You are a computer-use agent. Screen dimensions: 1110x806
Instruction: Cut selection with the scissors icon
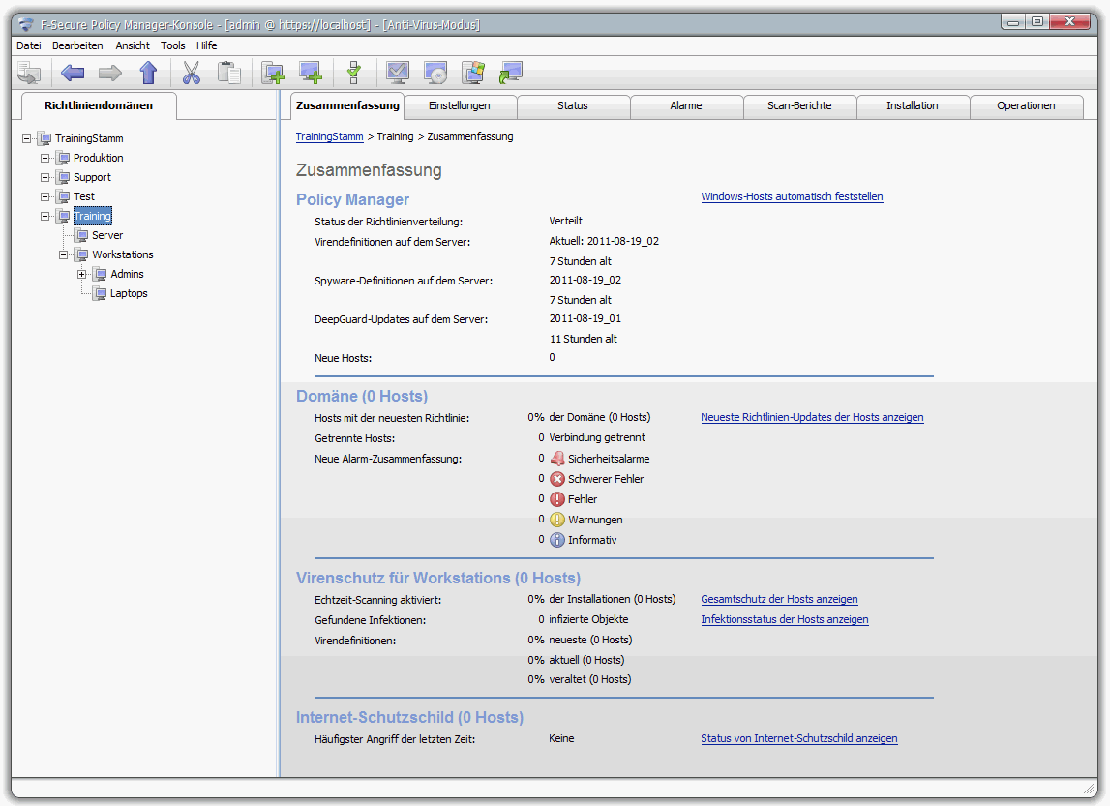point(192,73)
